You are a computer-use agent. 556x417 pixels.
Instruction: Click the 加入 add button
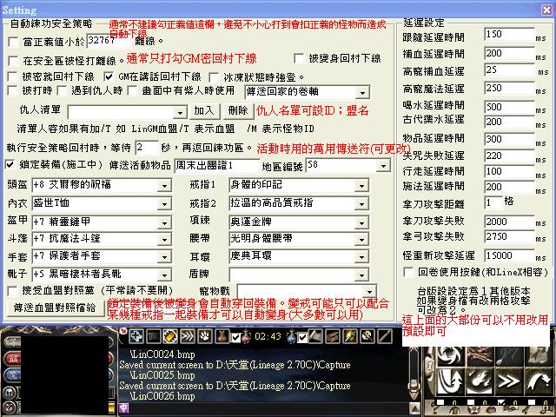click(x=204, y=110)
